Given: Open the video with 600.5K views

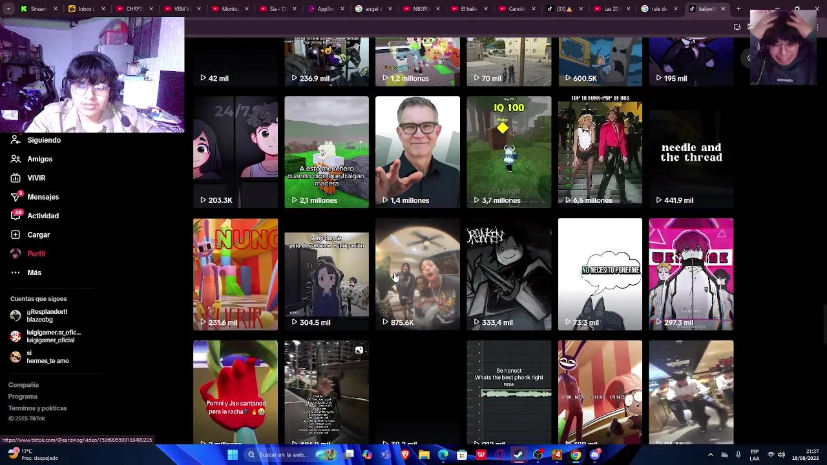Looking at the screenshot, I should 600,61.
